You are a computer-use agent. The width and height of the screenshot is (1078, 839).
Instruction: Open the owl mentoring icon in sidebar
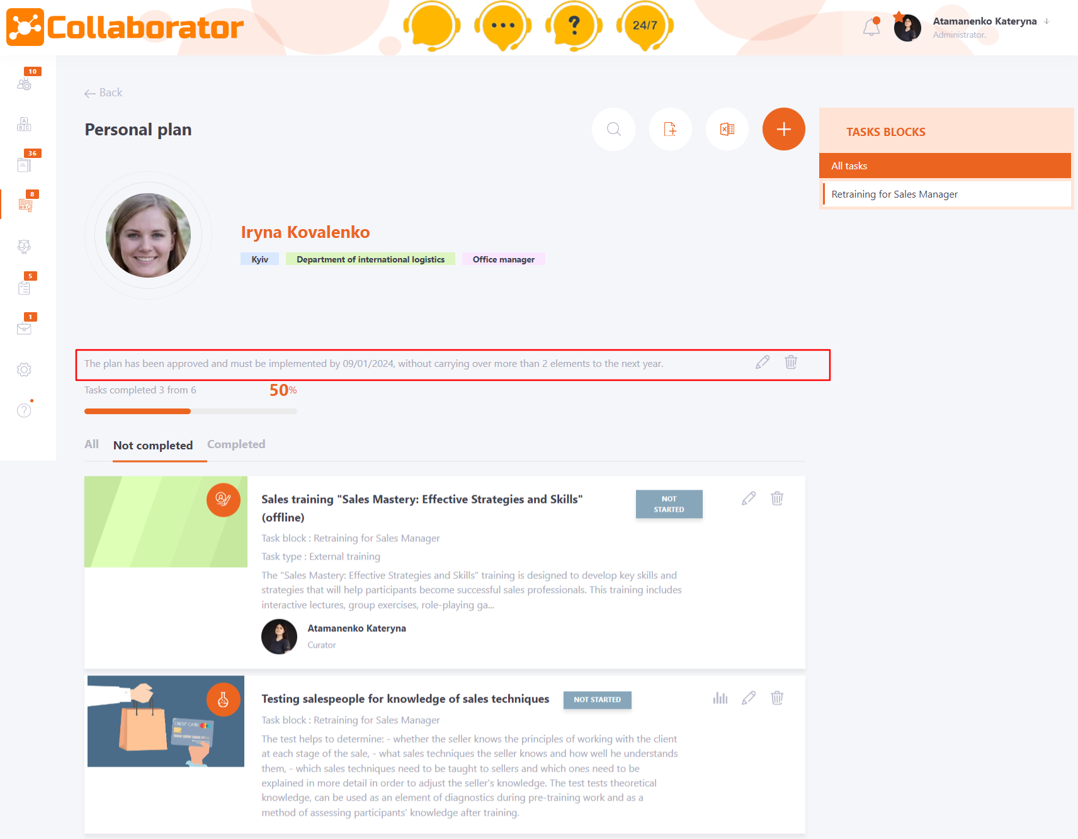click(24, 247)
